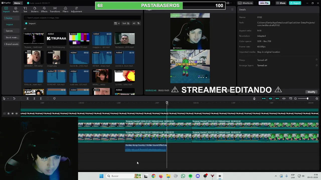Focus the media search field
The width and height of the screenshot is (321, 180).
82,18
